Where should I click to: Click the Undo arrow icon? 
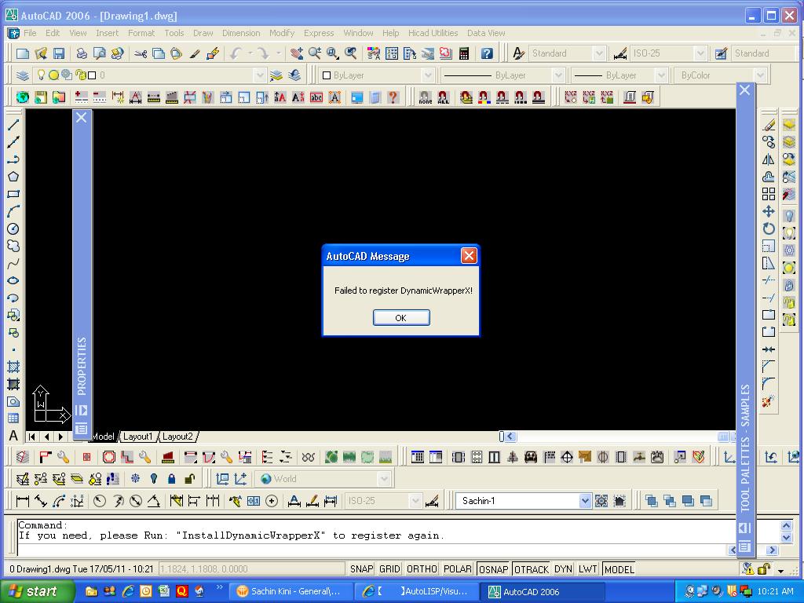tap(236, 53)
